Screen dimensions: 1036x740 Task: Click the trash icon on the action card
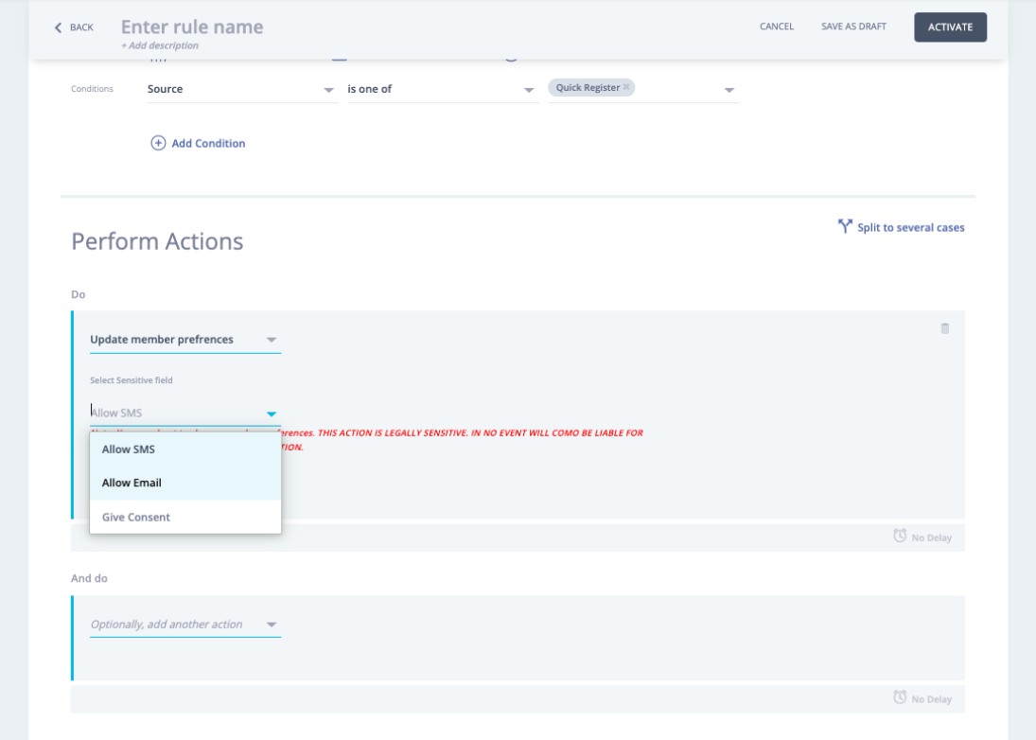click(945, 328)
